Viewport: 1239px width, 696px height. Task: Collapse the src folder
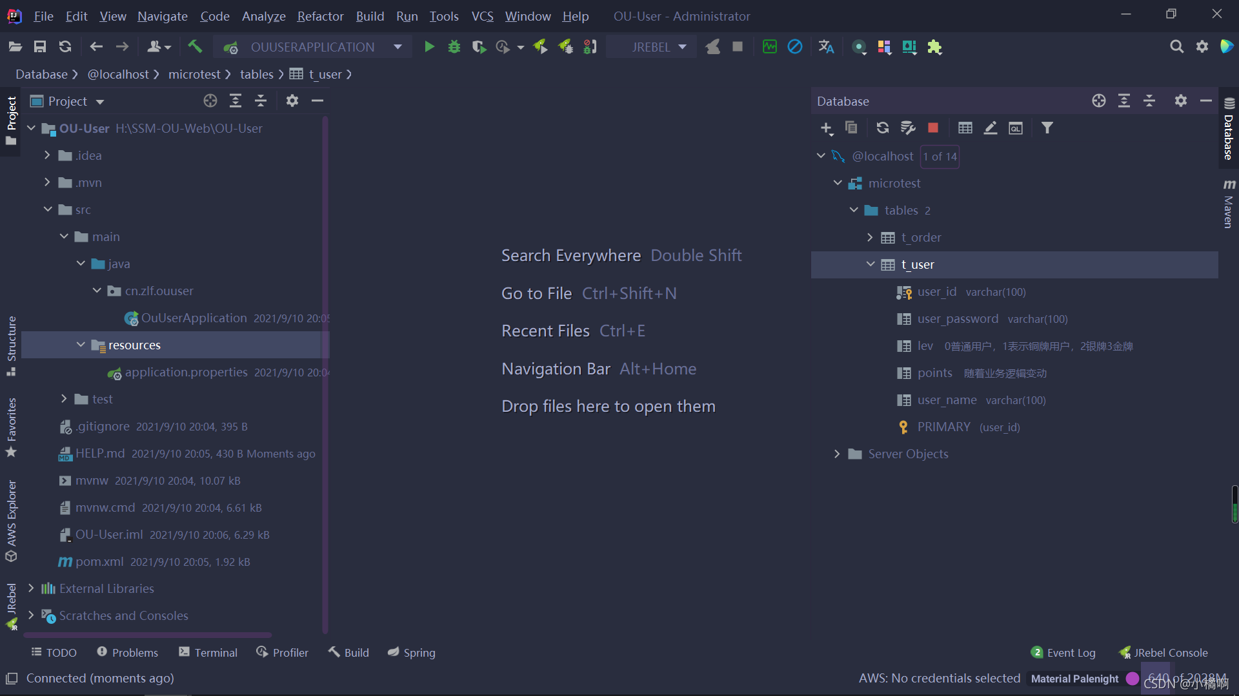(x=48, y=209)
